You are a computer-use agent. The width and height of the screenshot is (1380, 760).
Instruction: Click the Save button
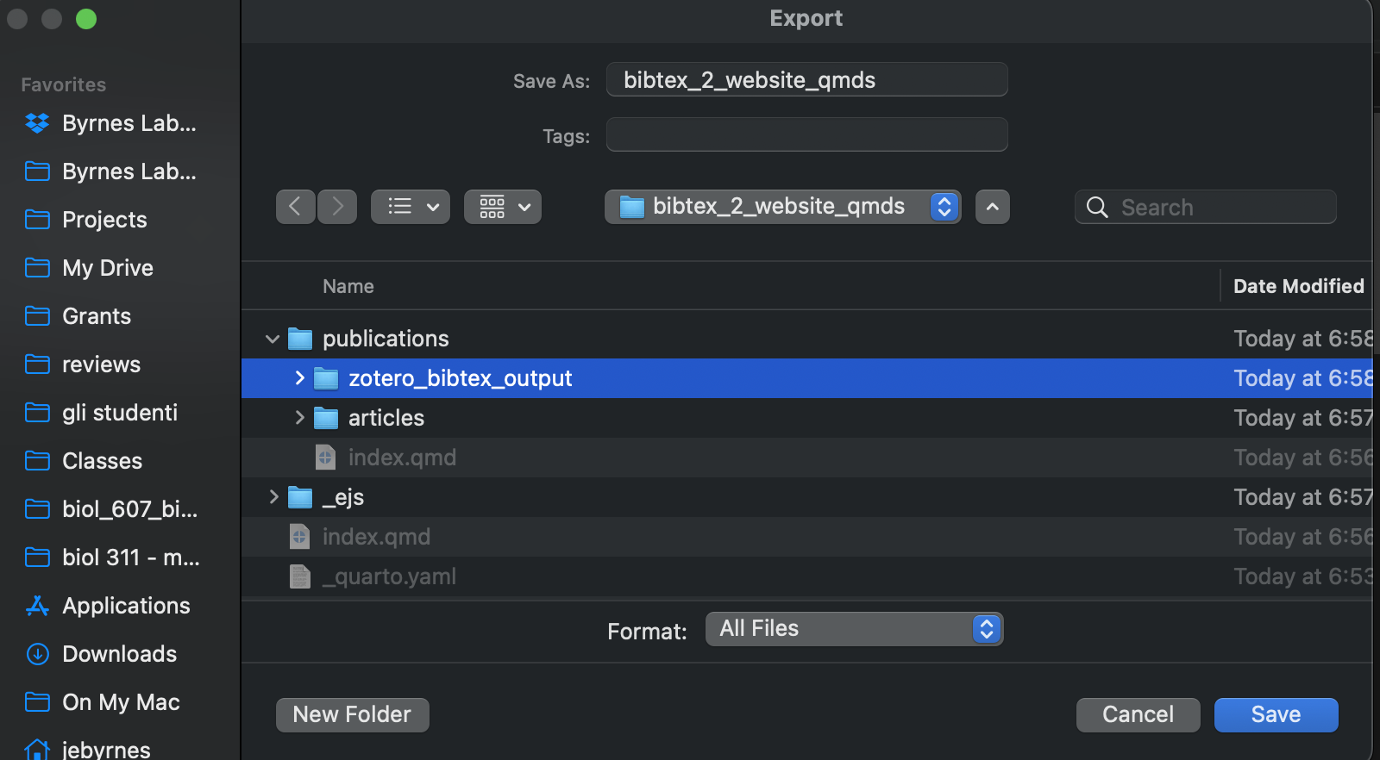(x=1276, y=714)
